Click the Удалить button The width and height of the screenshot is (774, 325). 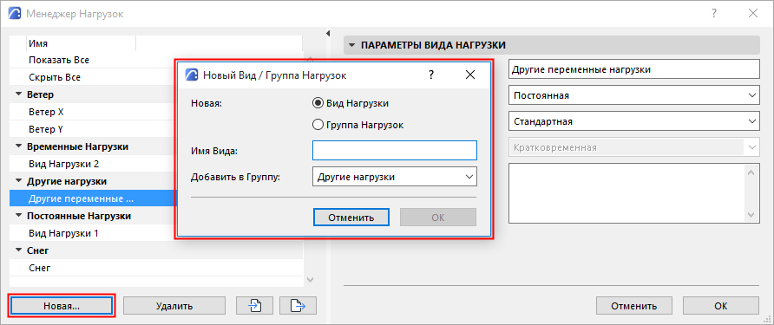[x=174, y=306]
